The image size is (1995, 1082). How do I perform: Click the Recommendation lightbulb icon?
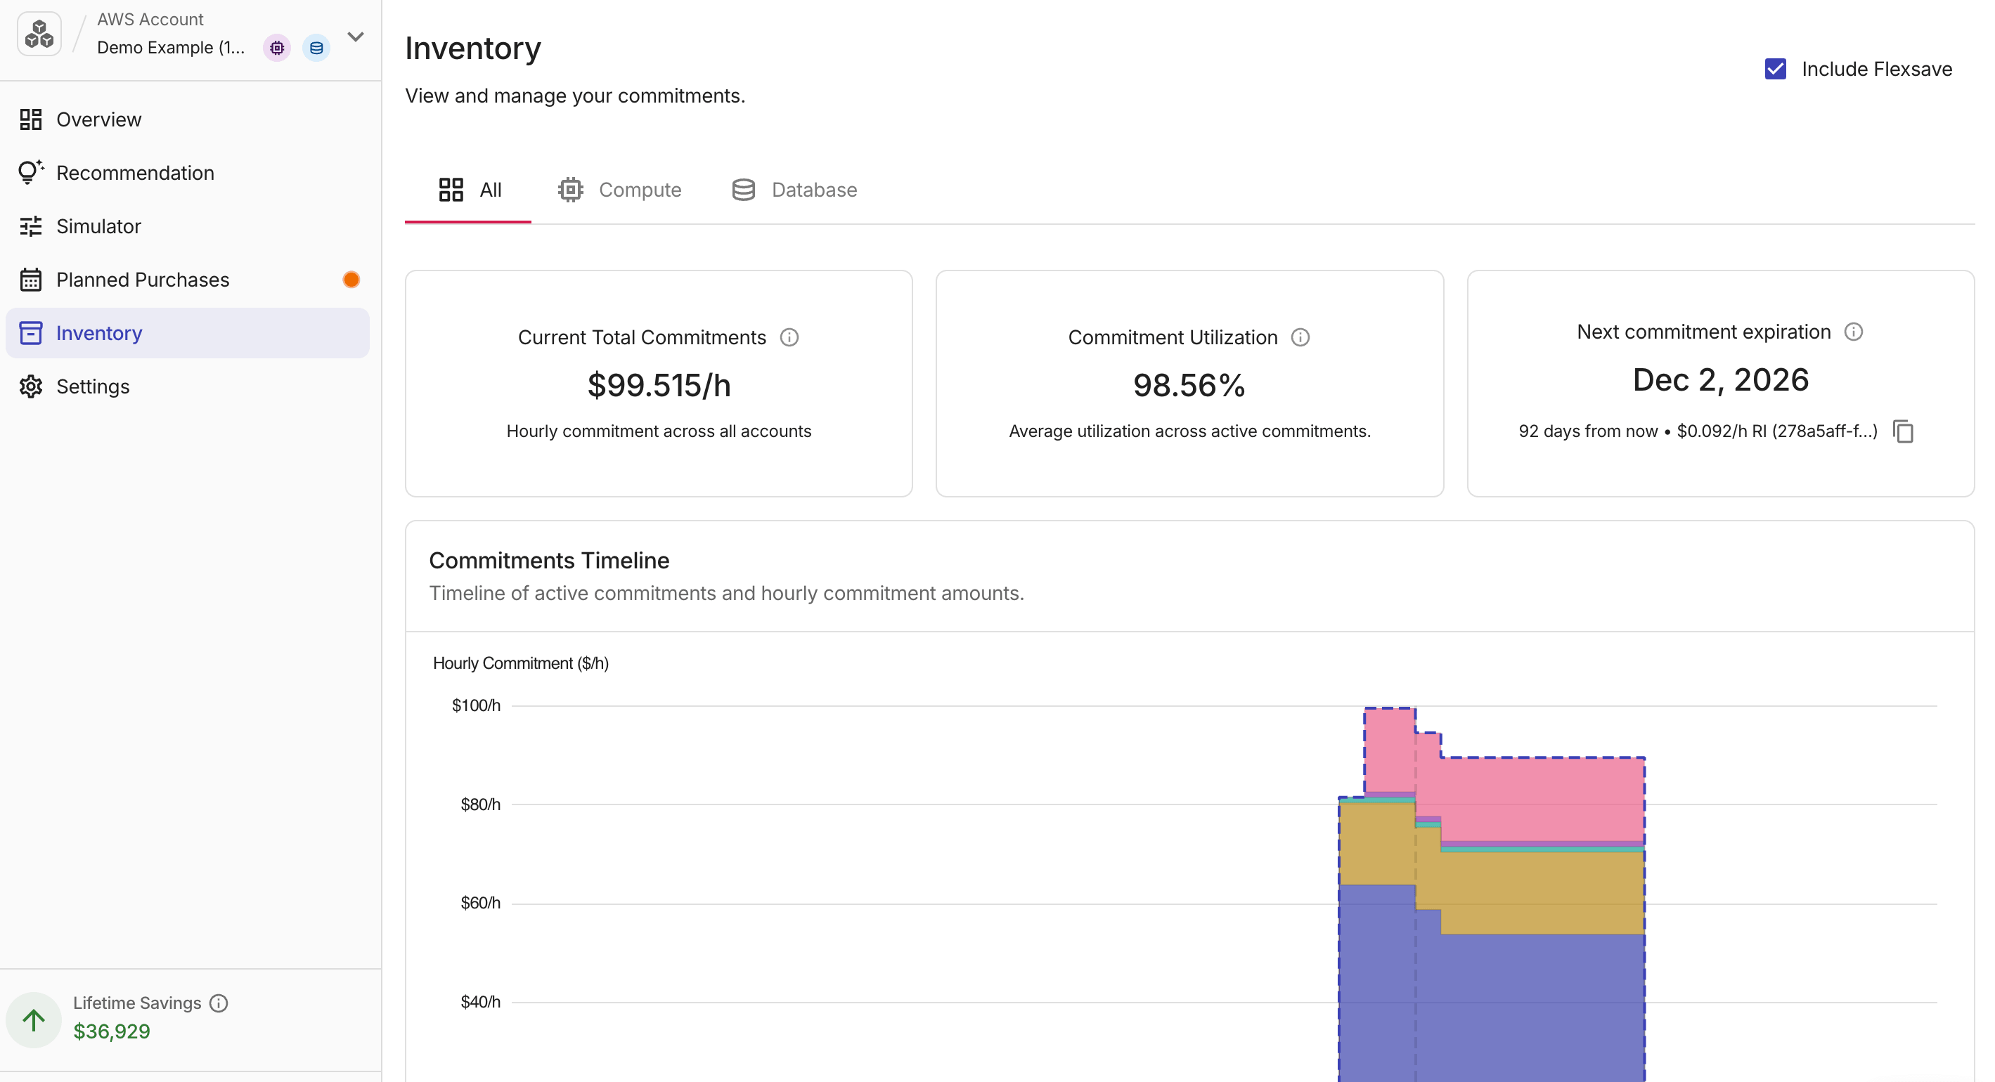(31, 172)
